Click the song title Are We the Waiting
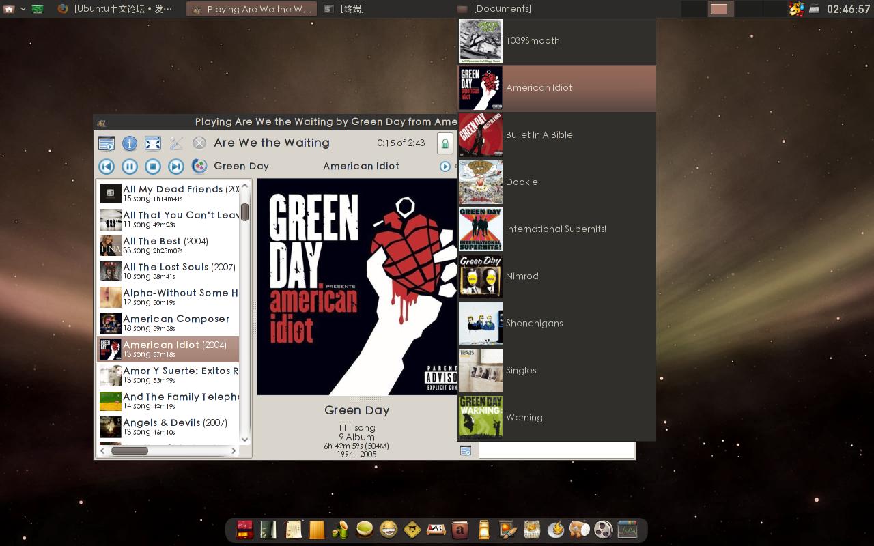Image resolution: width=874 pixels, height=546 pixels. (272, 143)
